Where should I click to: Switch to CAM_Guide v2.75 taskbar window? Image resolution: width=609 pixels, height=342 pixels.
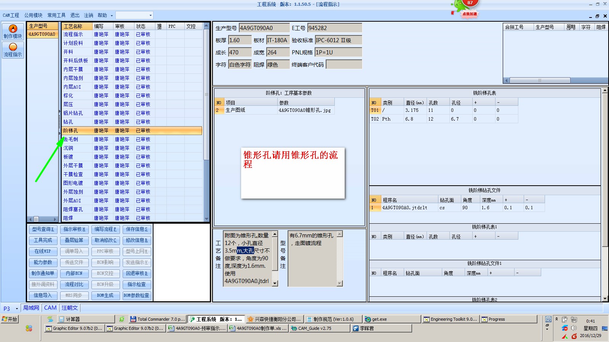click(319, 328)
